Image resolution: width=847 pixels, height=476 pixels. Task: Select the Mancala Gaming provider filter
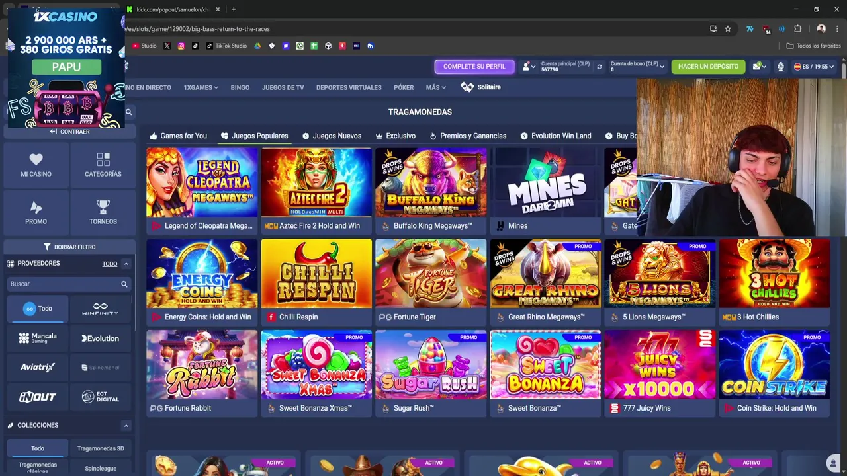[x=37, y=338]
